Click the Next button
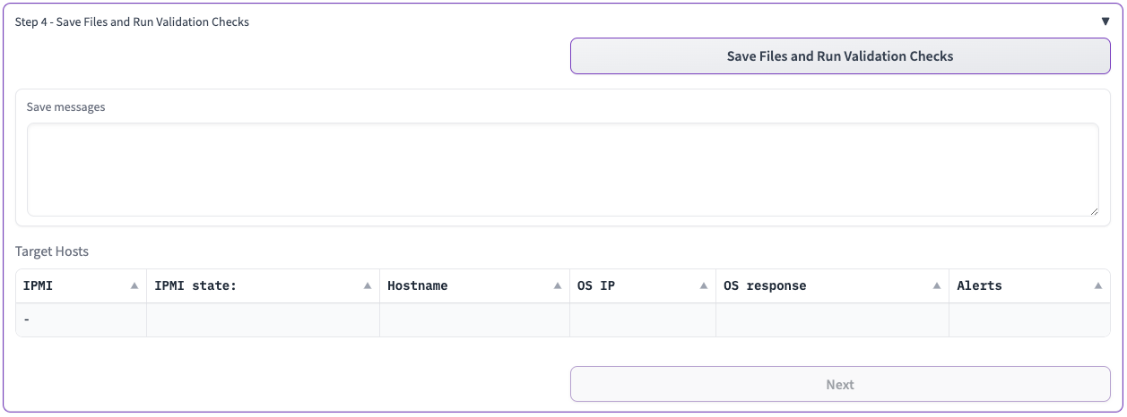 pos(840,384)
